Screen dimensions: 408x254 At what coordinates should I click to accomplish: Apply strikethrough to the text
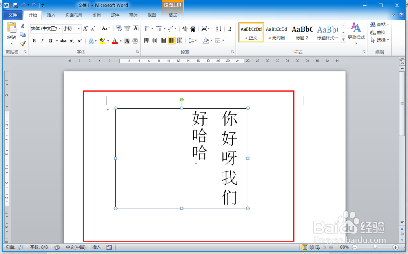coord(64,41)
